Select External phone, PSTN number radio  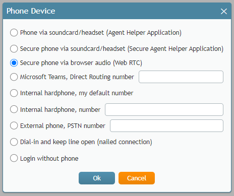click(x=14, y=125)
